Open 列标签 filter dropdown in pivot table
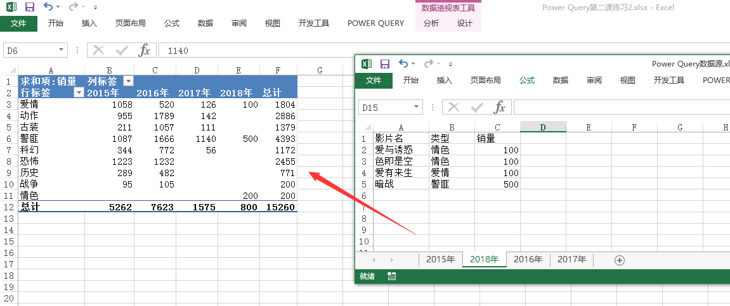This screenshot has width=730, height=306. [x=128, y=81]
